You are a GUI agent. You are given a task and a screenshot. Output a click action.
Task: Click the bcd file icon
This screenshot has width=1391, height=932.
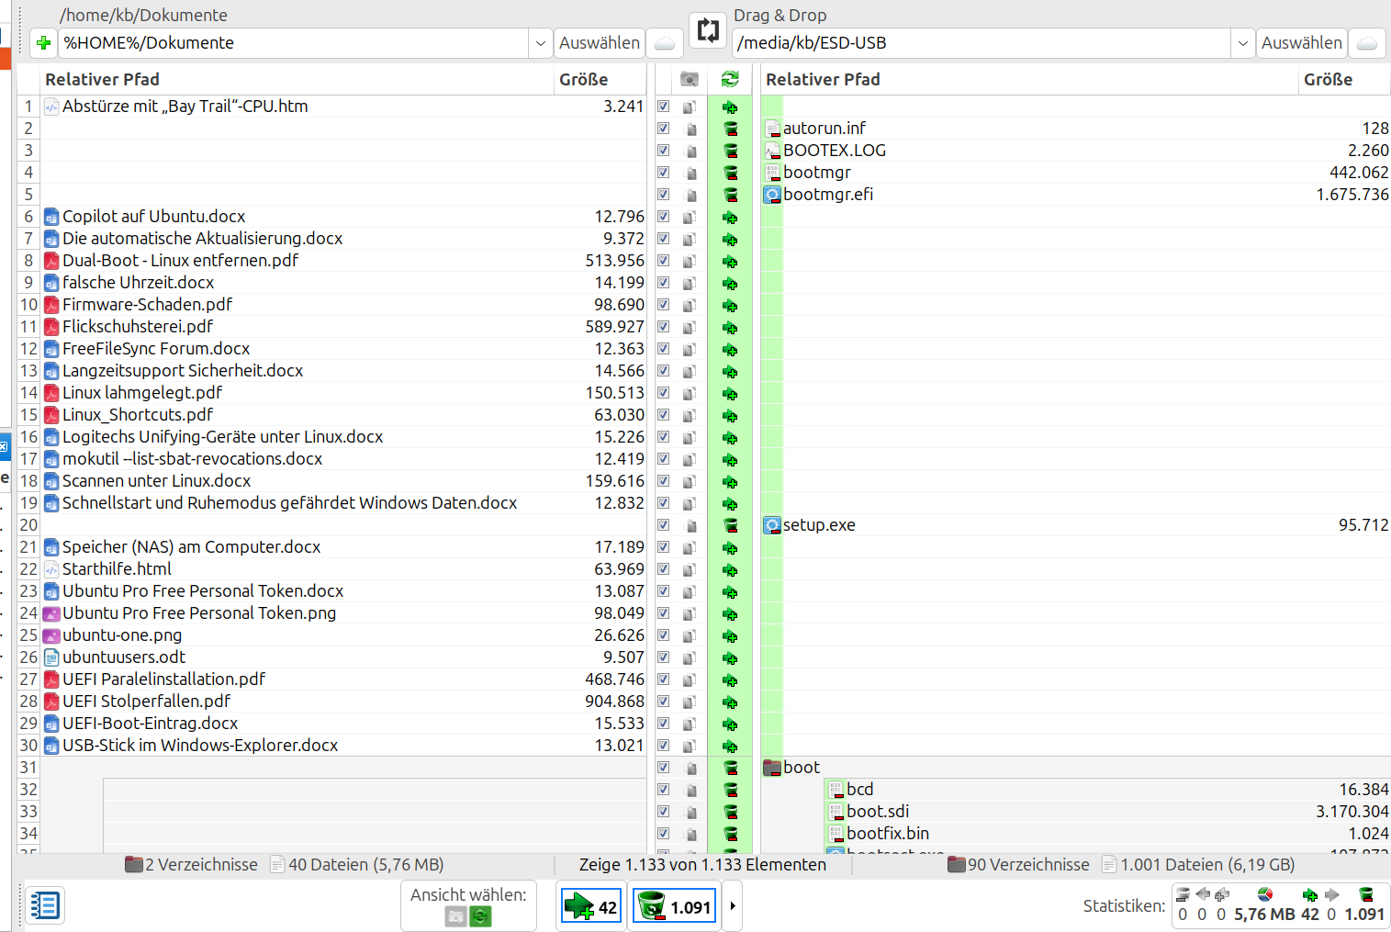coord(836,790)
